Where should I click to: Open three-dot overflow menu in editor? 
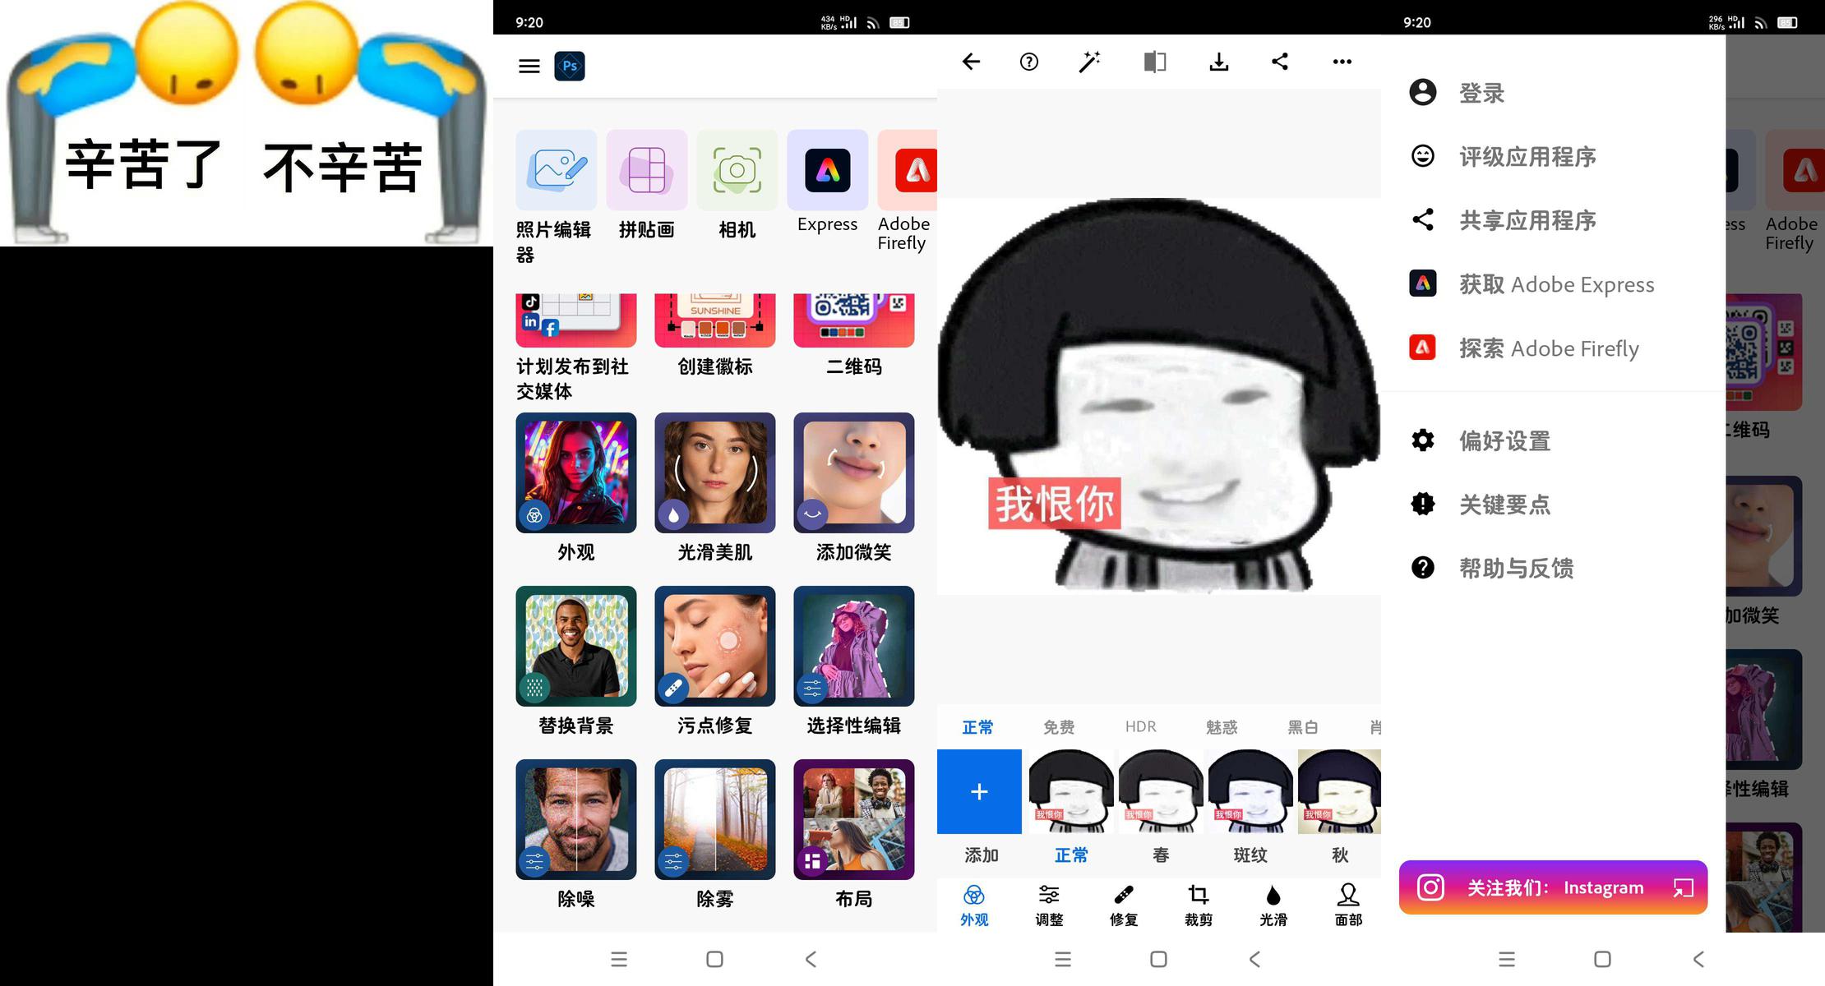[1342, 62]
